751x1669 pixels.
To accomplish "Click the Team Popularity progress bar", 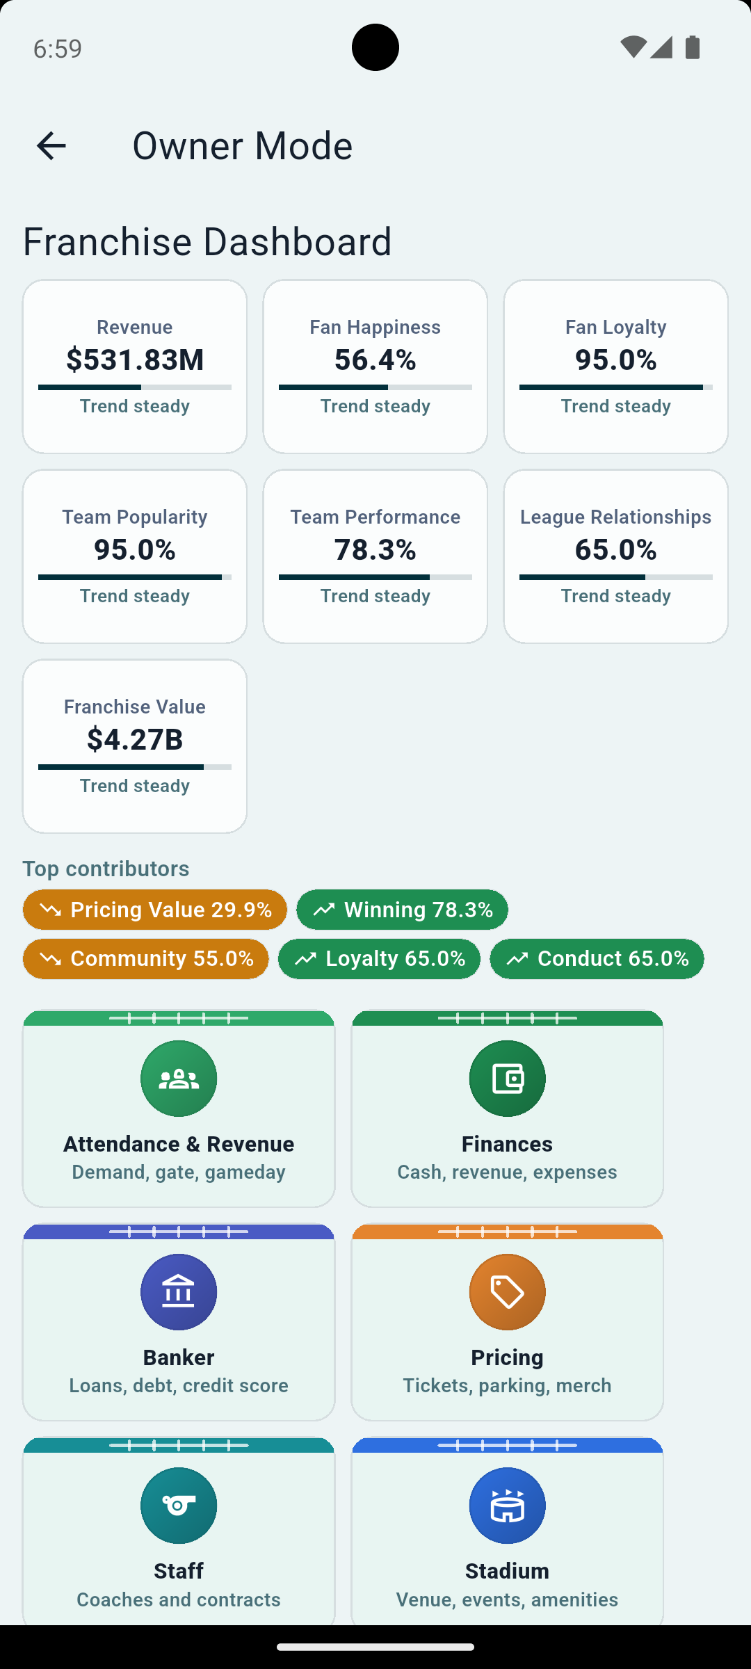I will tap(135, 577).
